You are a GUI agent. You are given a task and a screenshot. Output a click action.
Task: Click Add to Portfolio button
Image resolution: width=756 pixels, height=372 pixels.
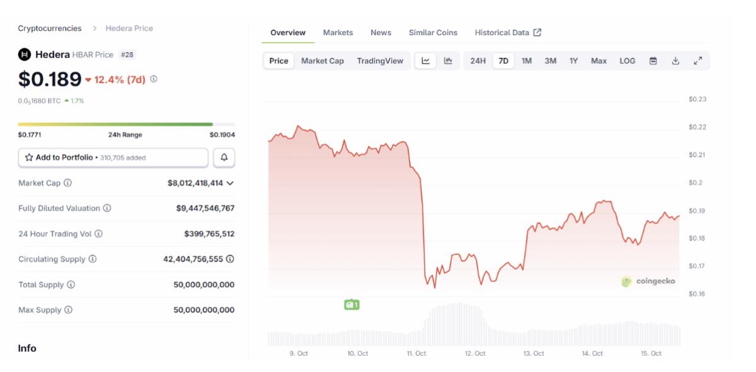coord(113,158)
